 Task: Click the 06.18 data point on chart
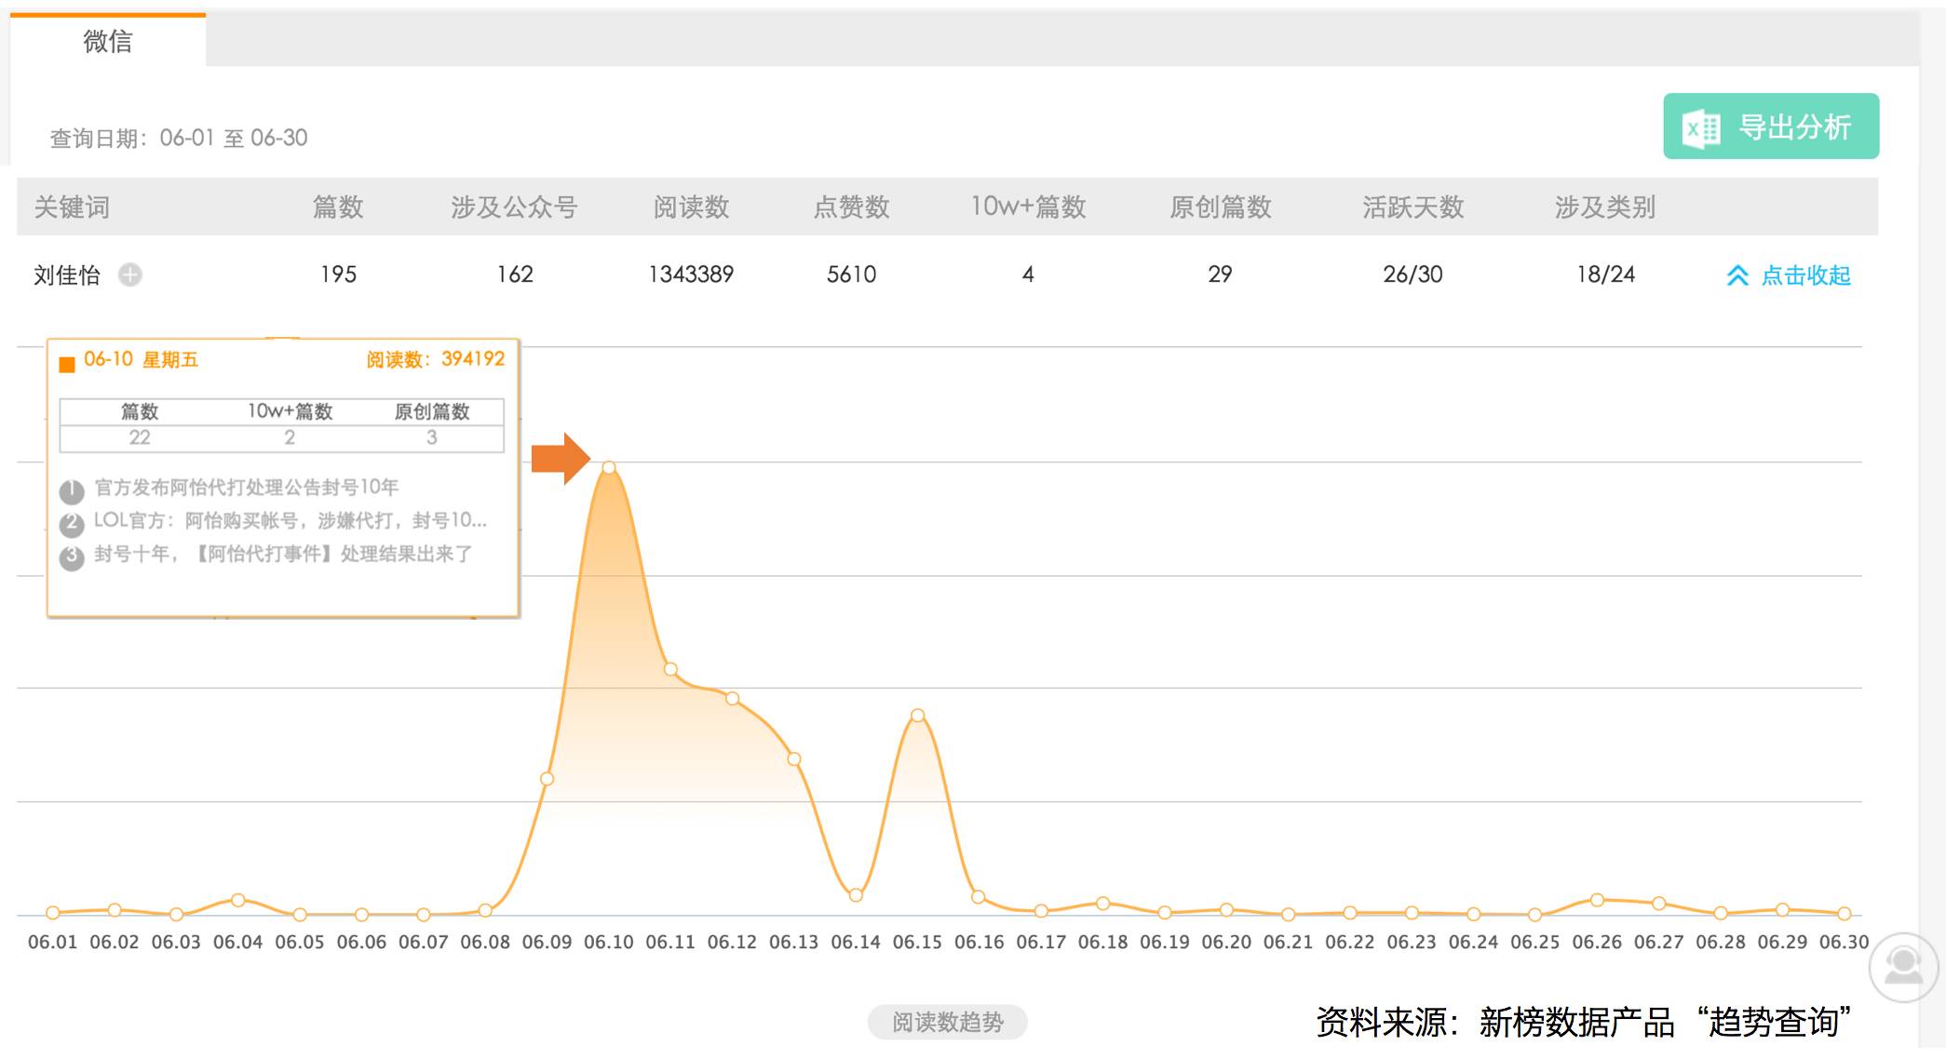(x=1102, y=903)
